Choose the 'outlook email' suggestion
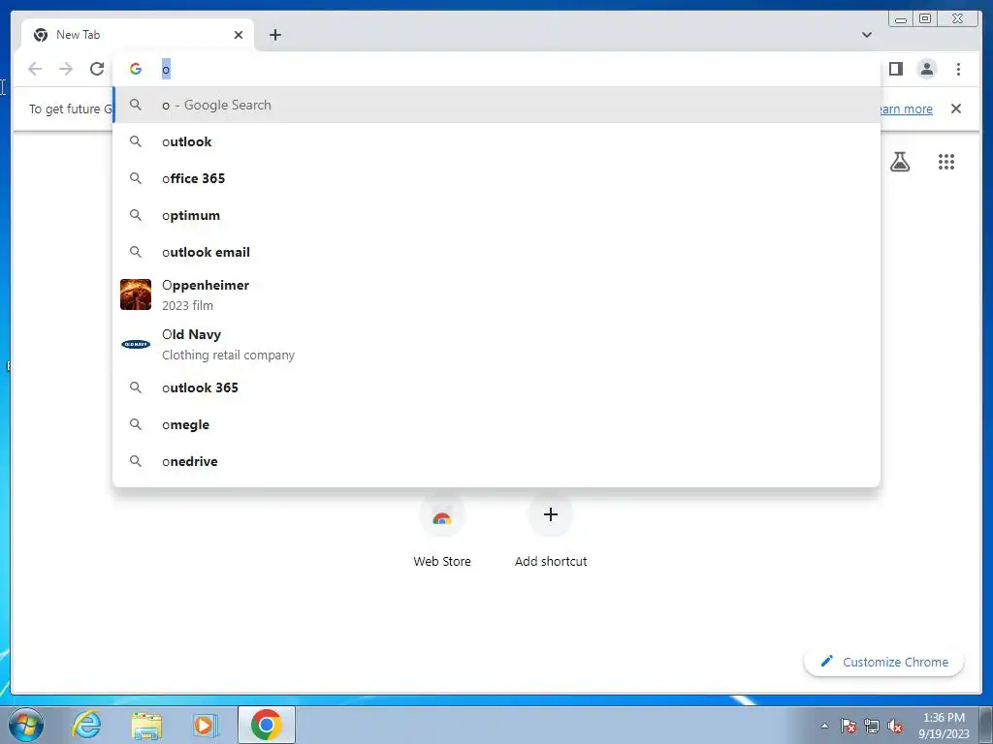 496,252
